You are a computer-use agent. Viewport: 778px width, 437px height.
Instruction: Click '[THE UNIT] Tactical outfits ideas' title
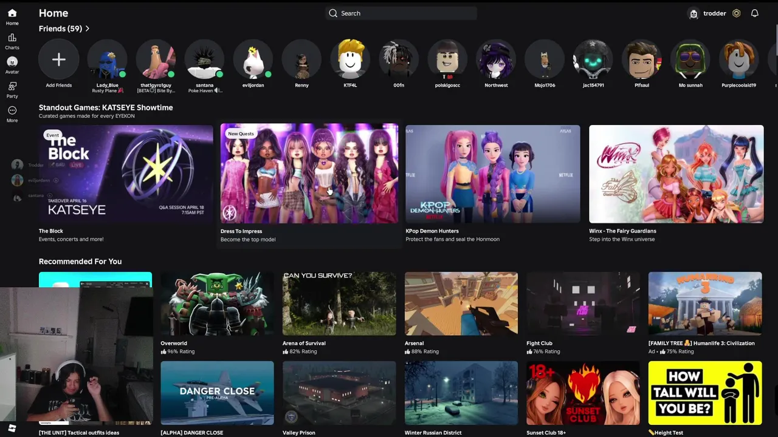pyautogui.click(x=79, y=433)
